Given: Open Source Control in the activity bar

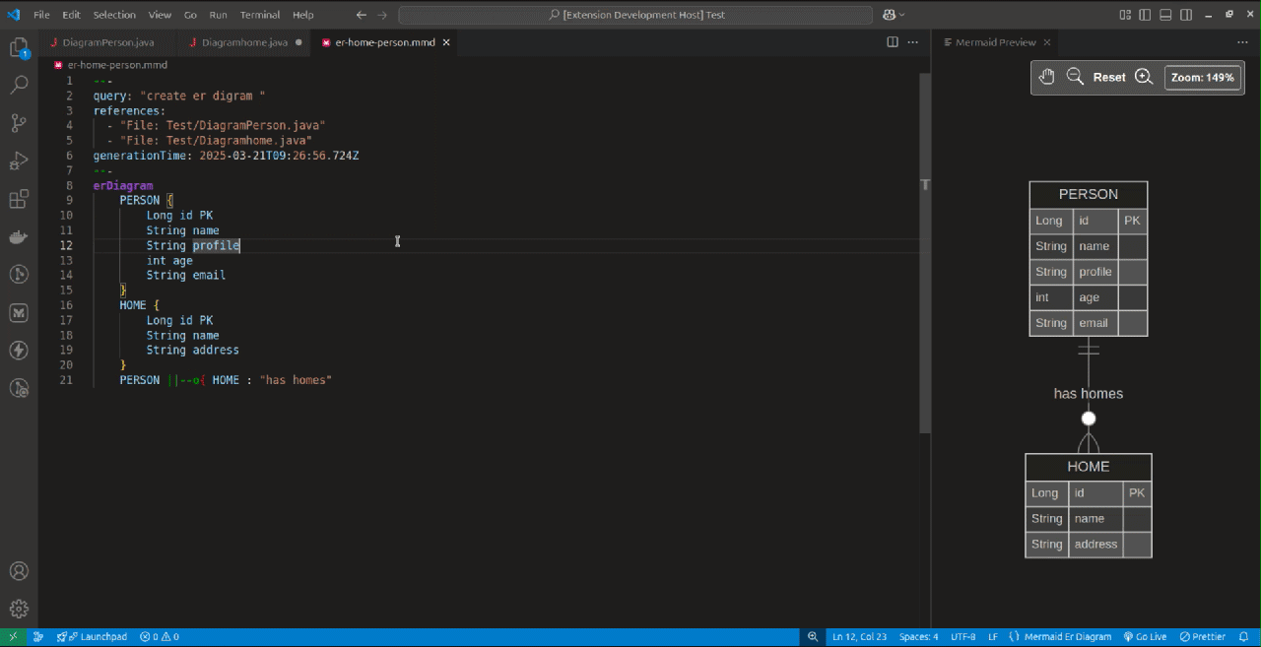Looking at the screenshot, I should pos(20,122).
